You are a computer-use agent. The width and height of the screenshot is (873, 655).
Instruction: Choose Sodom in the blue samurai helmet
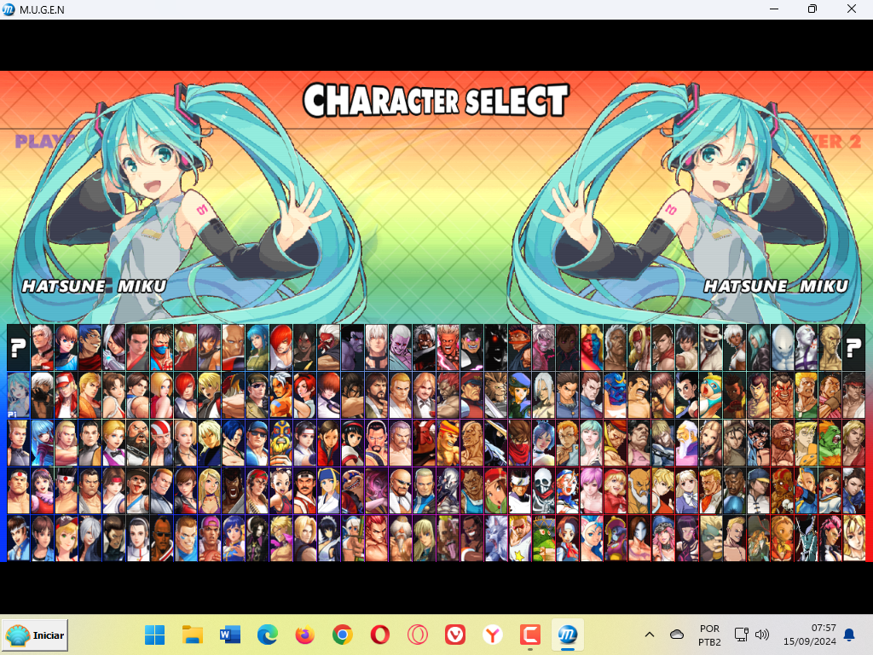(616, 396)
